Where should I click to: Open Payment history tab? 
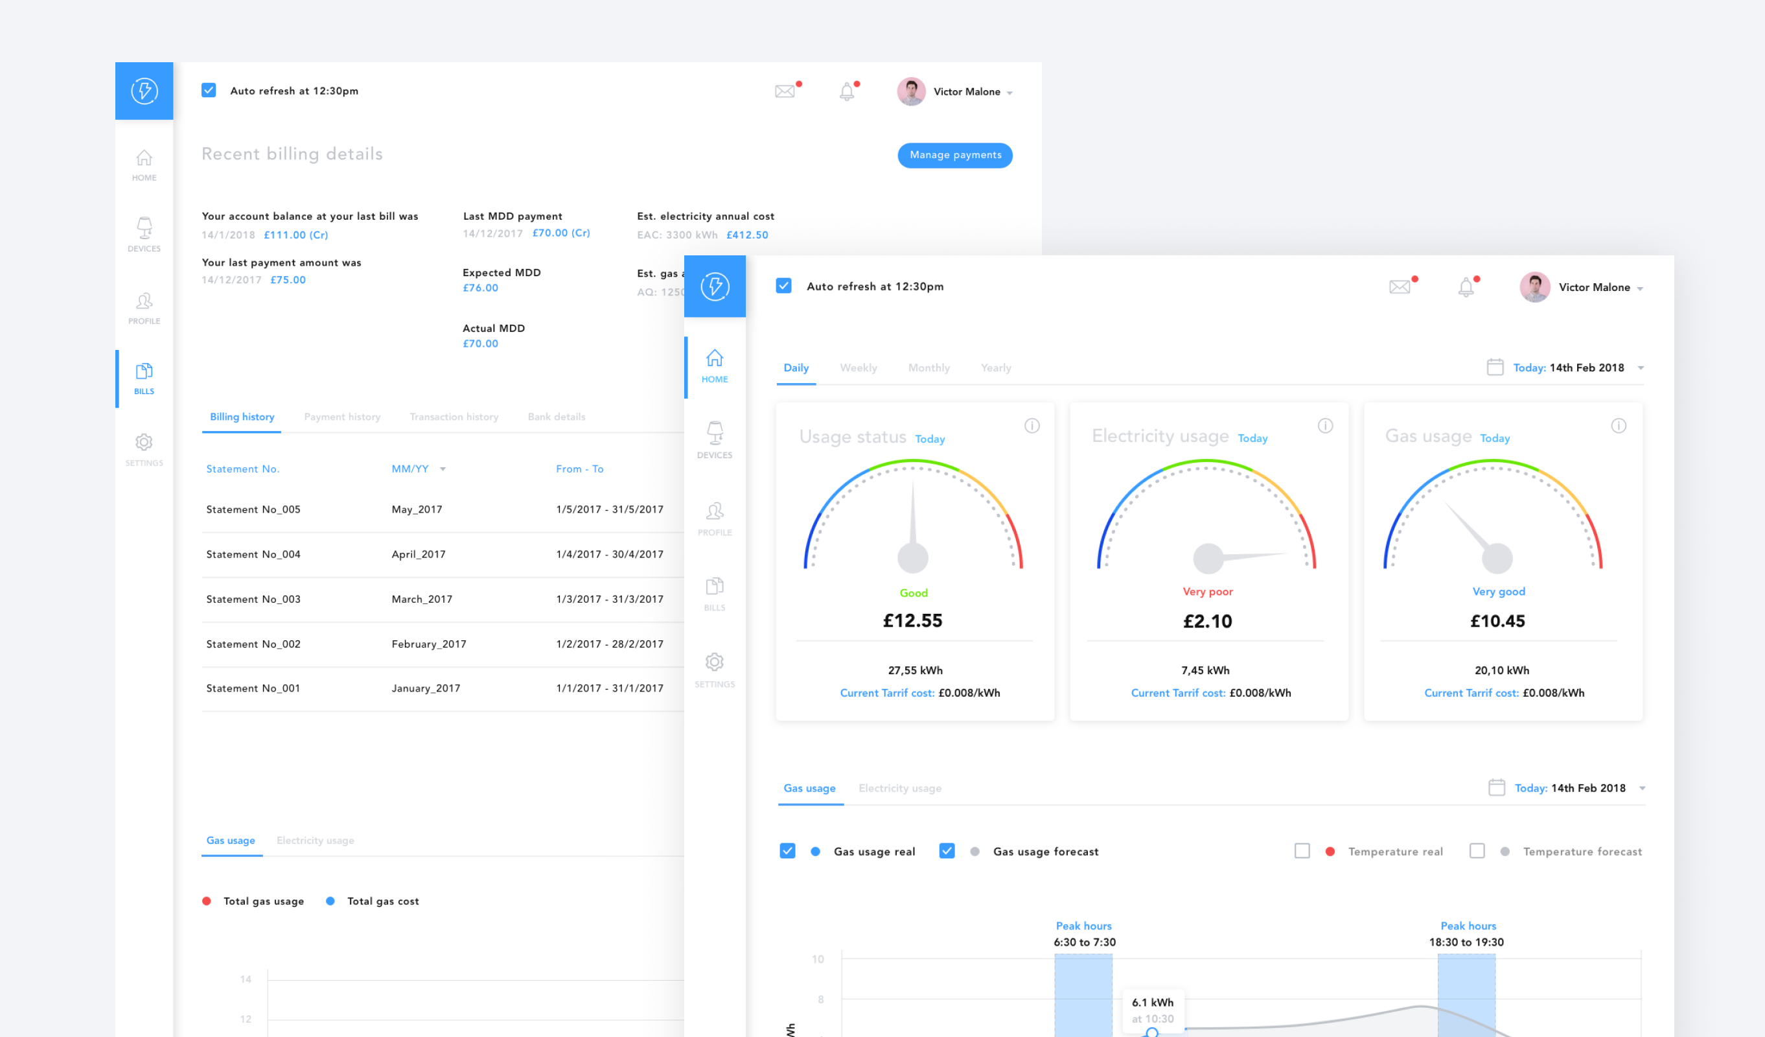tap(343, 417)
